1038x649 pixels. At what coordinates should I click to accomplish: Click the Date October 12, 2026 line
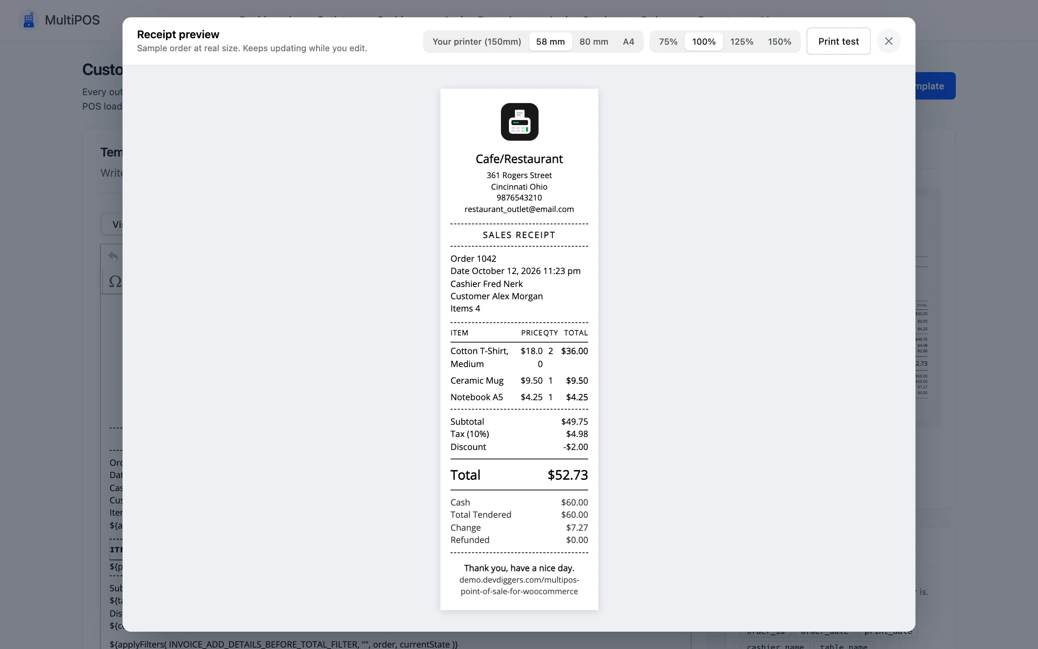515,271
